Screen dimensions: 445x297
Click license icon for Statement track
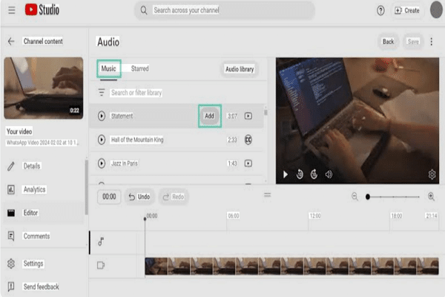(248, 116)
